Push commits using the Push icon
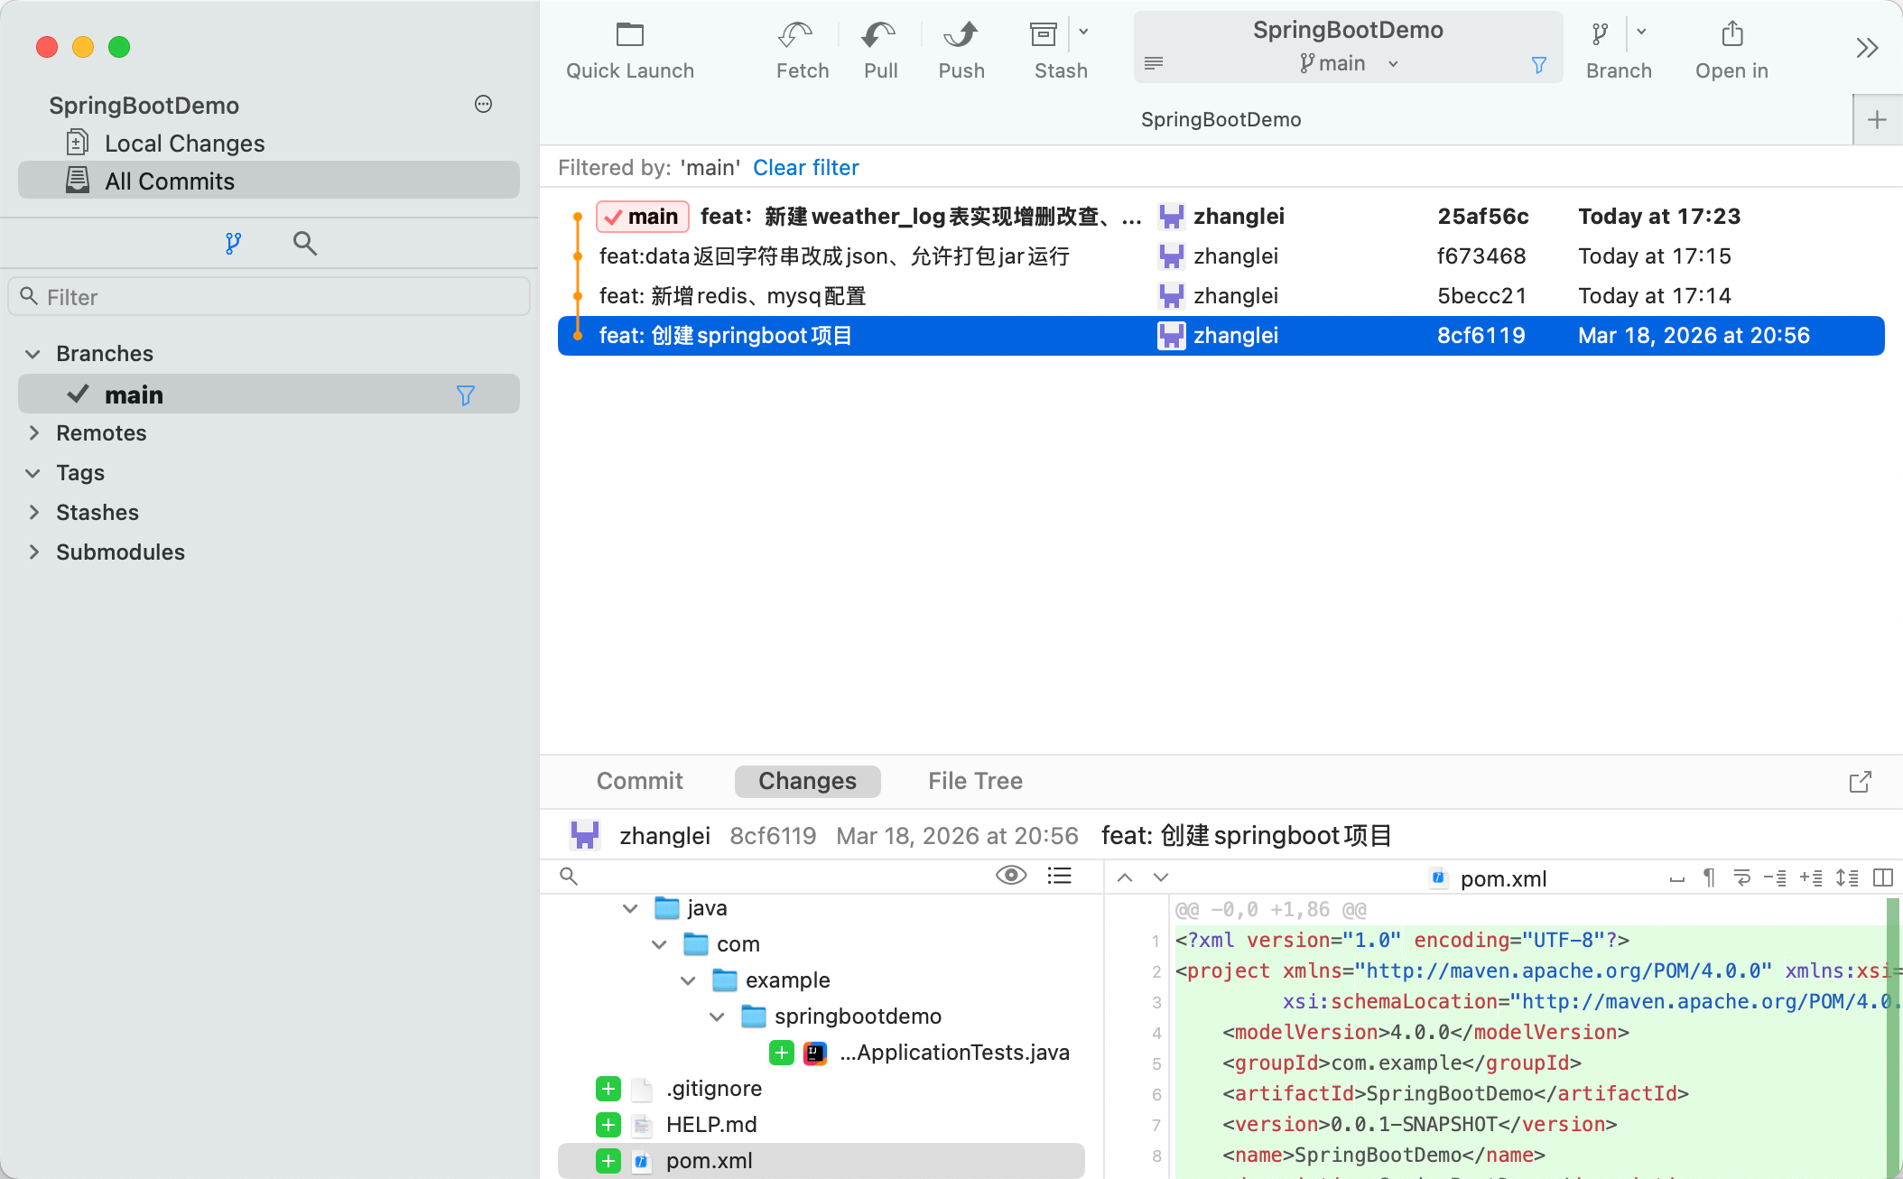Image resolution: width=1903 pixels, height=1179 pixels. click(961, 36)
